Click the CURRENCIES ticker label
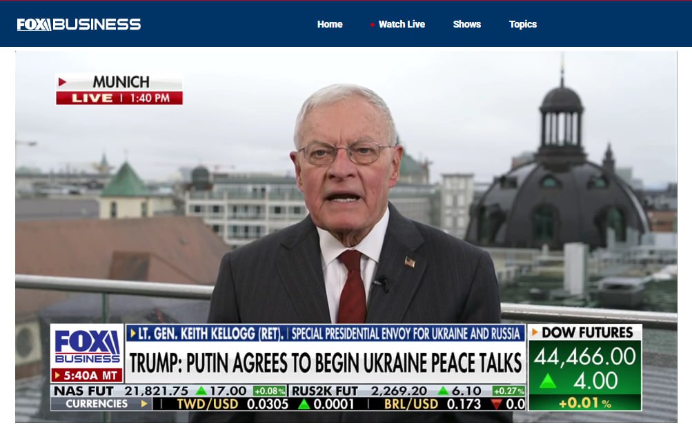This screenshot has width=692, height=430. click(101, 404)
